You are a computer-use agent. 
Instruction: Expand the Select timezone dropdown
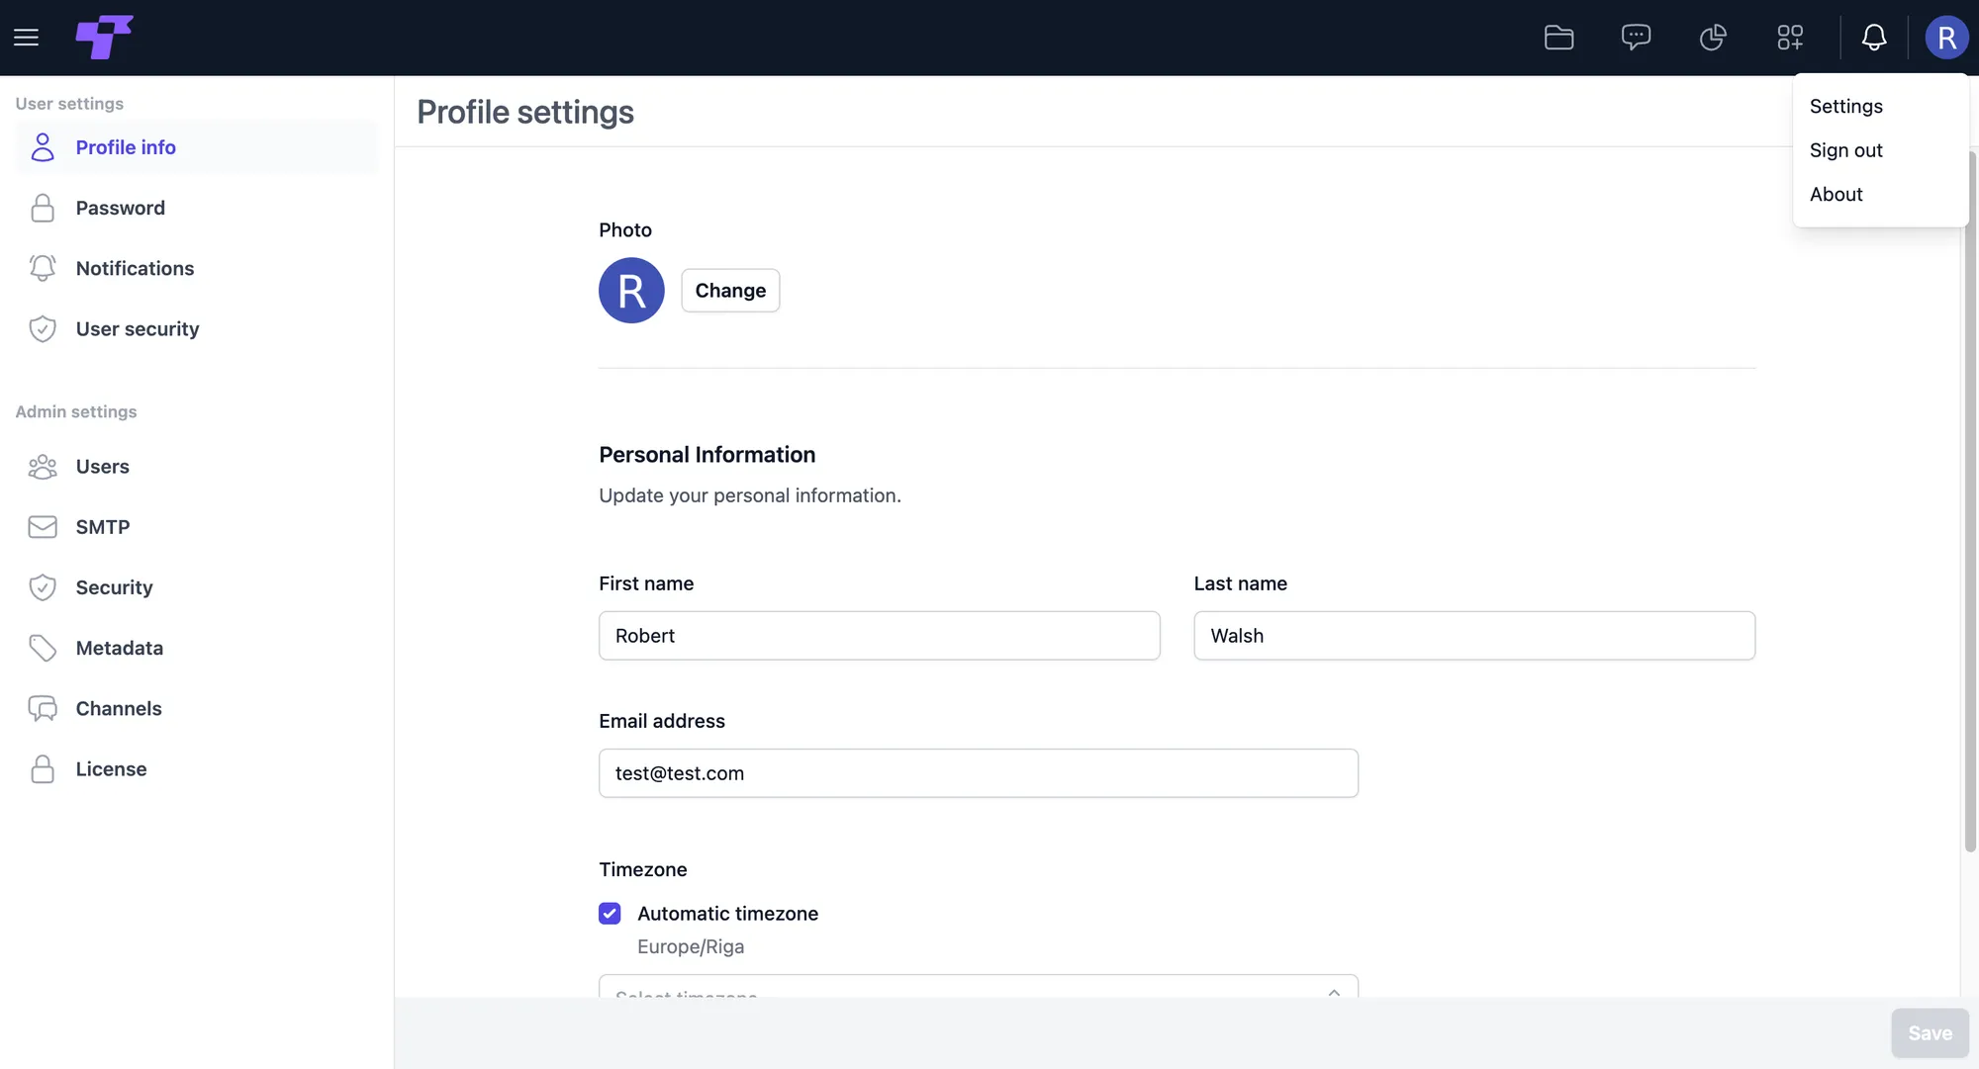(978, 987)
